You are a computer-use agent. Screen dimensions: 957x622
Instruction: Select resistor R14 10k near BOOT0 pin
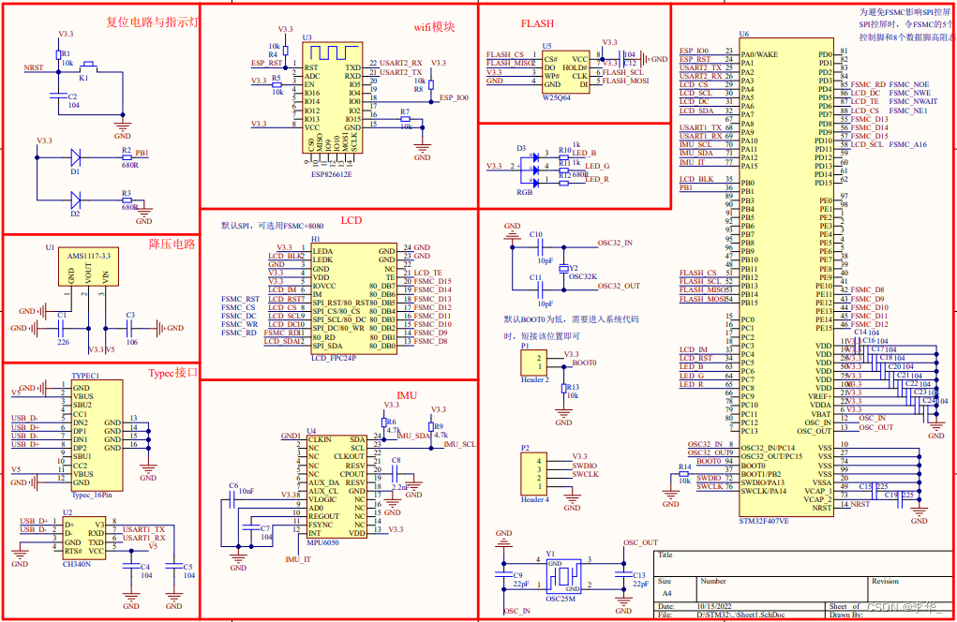click(684, 474)
